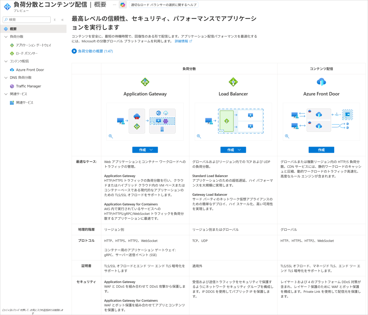The height and width of the screenshot is (315, 368).
Task: Click the Azure Front Door cloud icon
Action: pos(321,82)
